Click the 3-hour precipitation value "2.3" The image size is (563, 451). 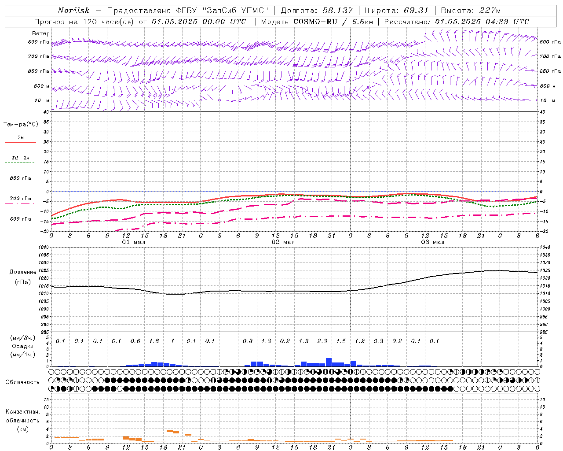[x=322, y=341]
